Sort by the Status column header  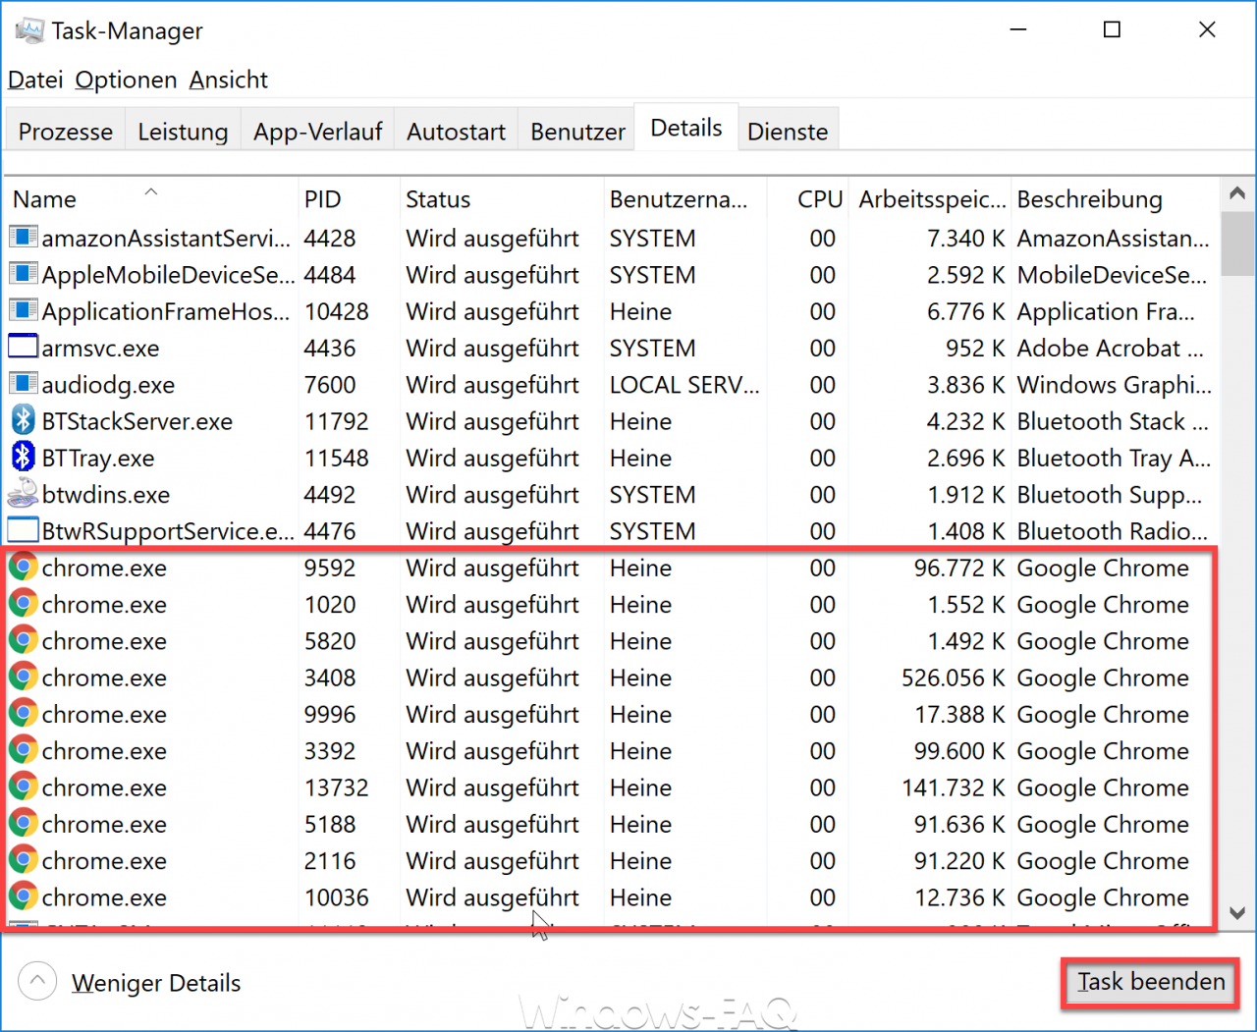click(501, 198)
